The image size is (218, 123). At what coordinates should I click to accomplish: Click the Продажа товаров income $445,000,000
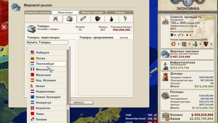point(206,78)
